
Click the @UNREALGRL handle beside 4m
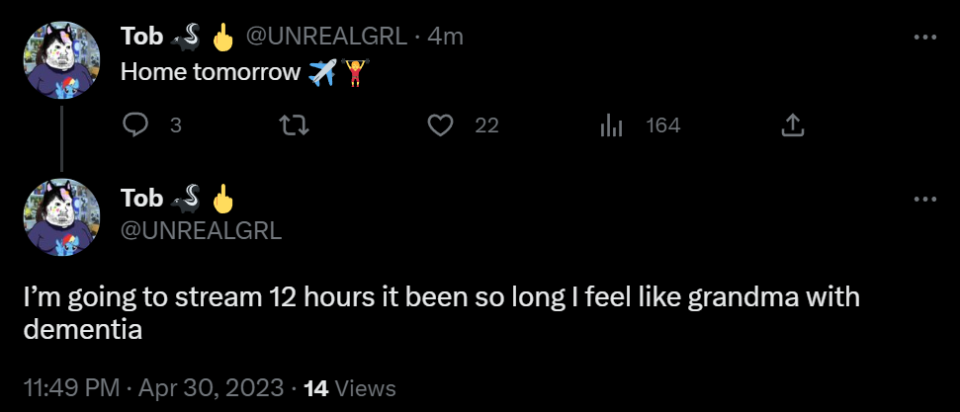tap(325, 37)
